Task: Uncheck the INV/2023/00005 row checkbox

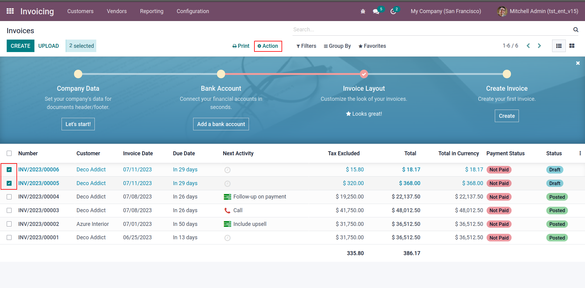Action: [9, 183]
